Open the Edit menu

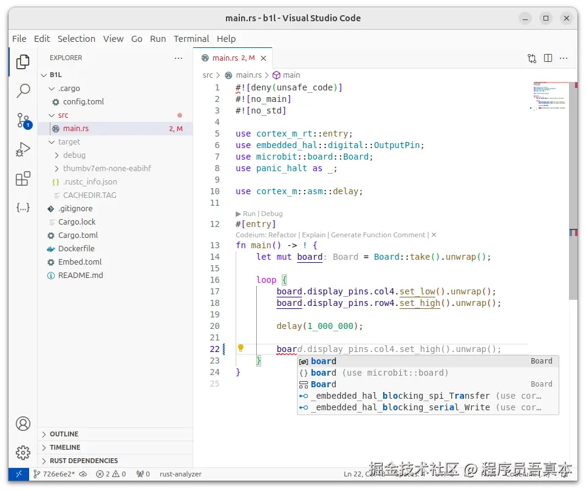pos(42,39)
